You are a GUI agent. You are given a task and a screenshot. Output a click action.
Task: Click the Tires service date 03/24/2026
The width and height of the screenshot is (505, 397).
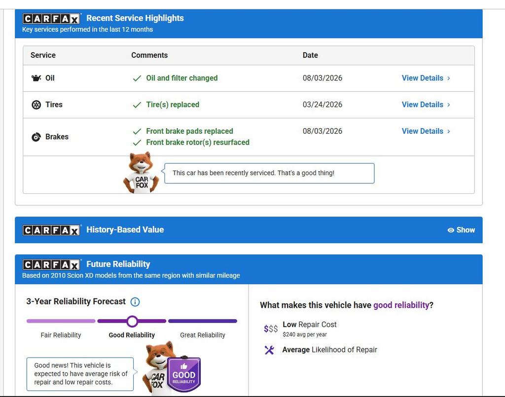[x=323, y=105]
